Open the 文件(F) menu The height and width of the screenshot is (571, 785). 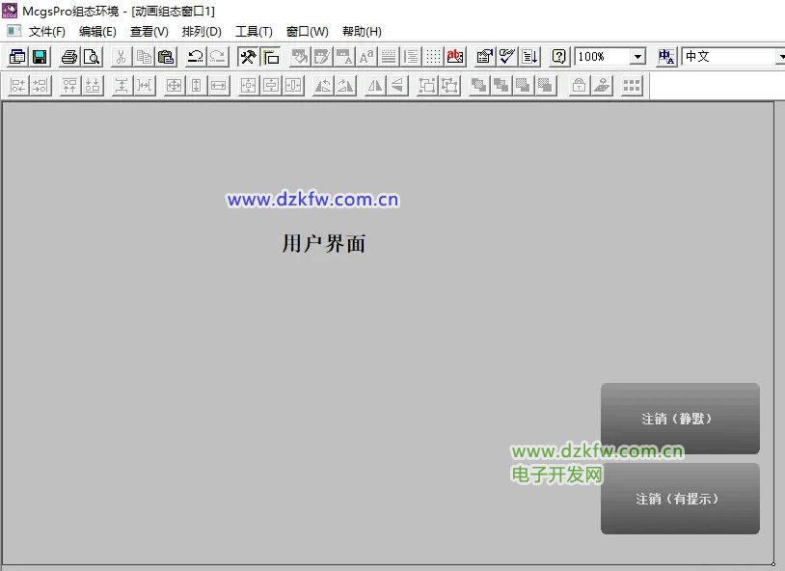tap(46, 32)
